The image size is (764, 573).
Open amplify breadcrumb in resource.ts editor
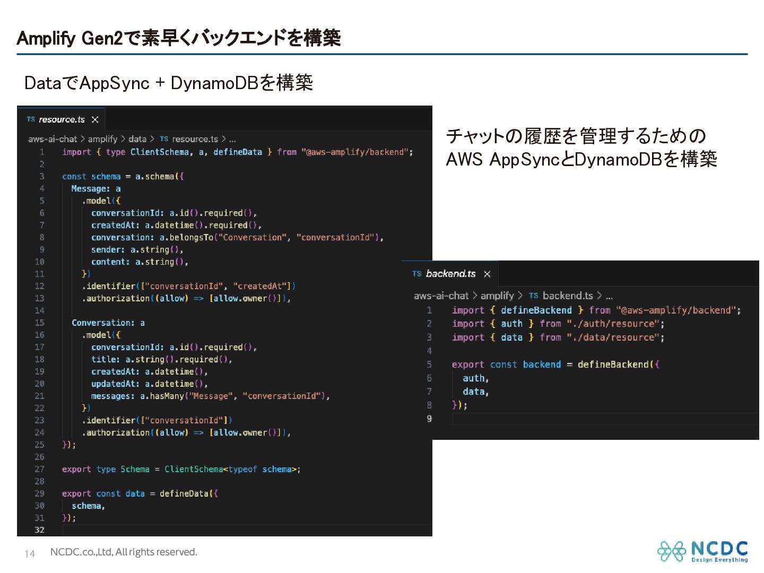pos(102,139)
